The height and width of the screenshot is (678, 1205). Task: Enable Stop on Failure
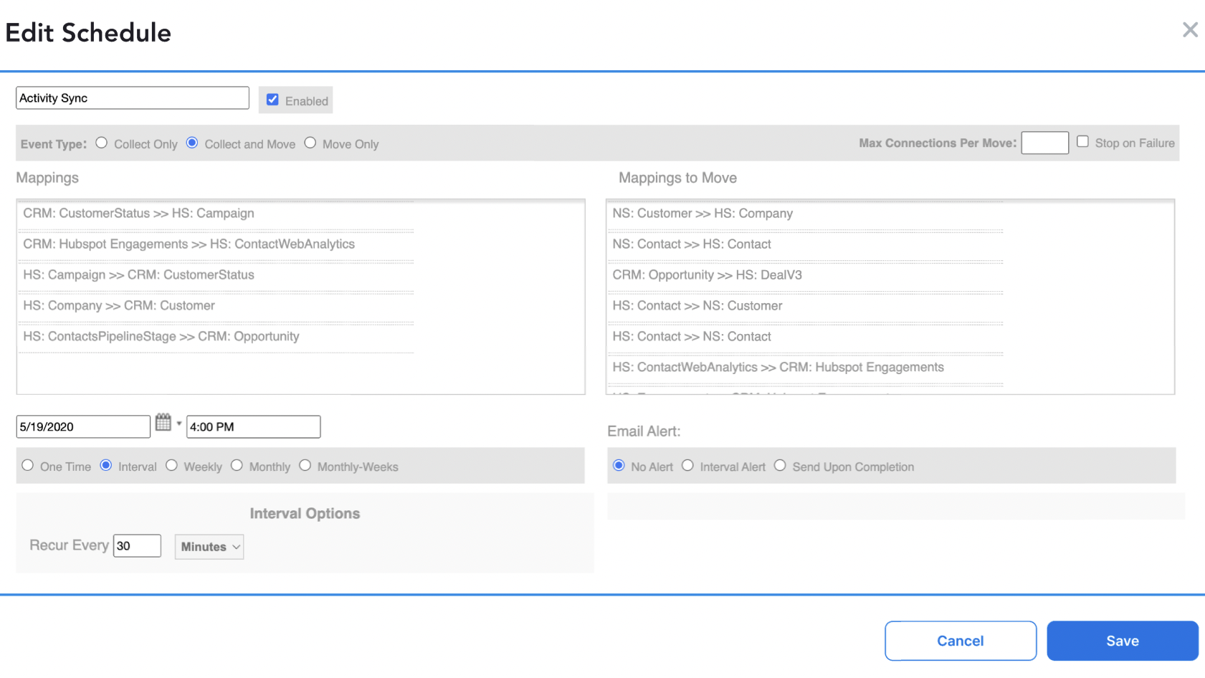[1083, 141]
